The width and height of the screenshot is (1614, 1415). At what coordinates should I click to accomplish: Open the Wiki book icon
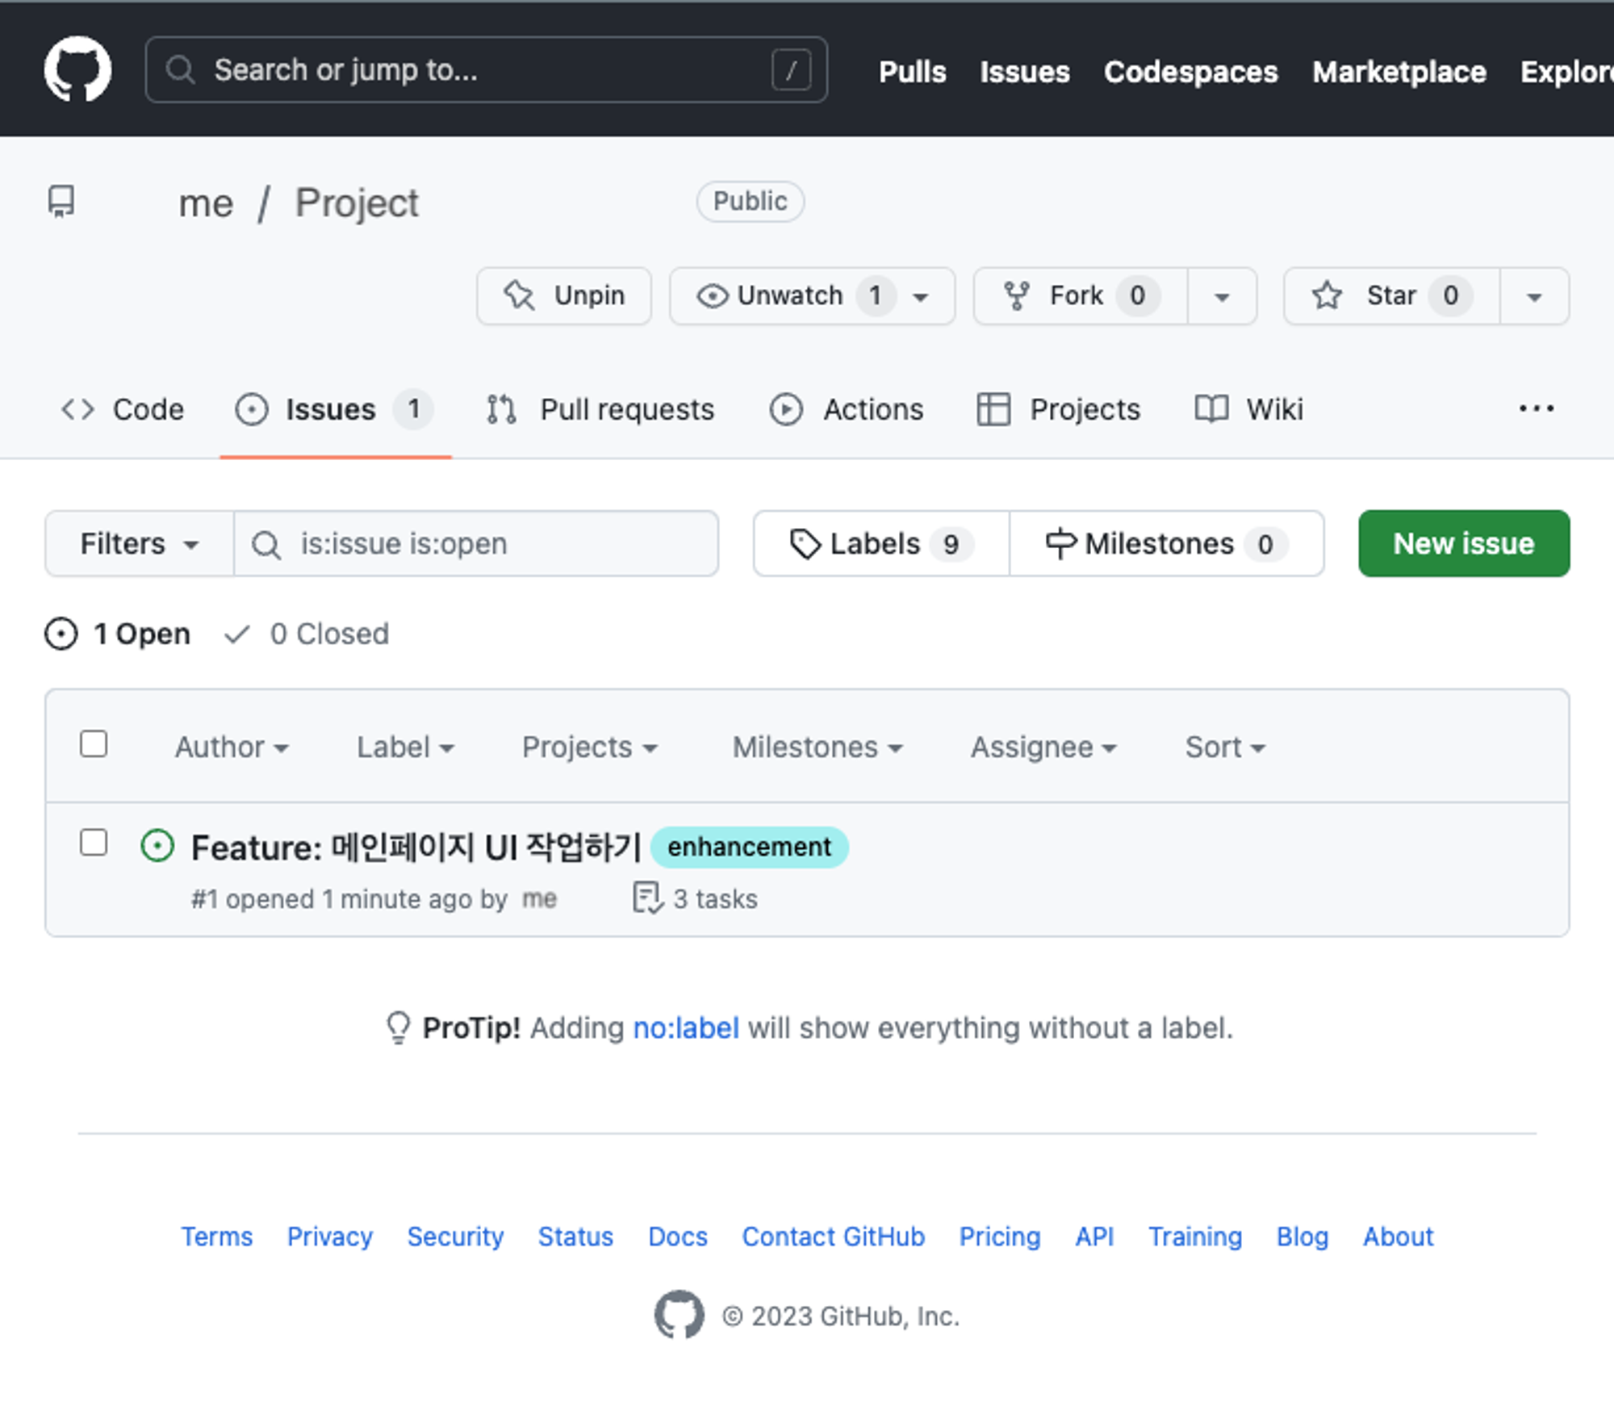[1211, 409]
